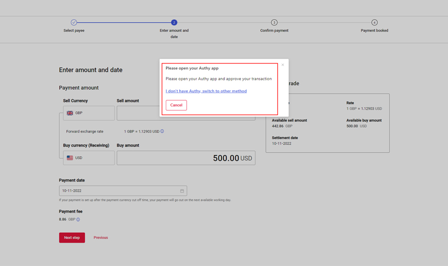Click the Settlement date value in trade summary

(282, 143)
